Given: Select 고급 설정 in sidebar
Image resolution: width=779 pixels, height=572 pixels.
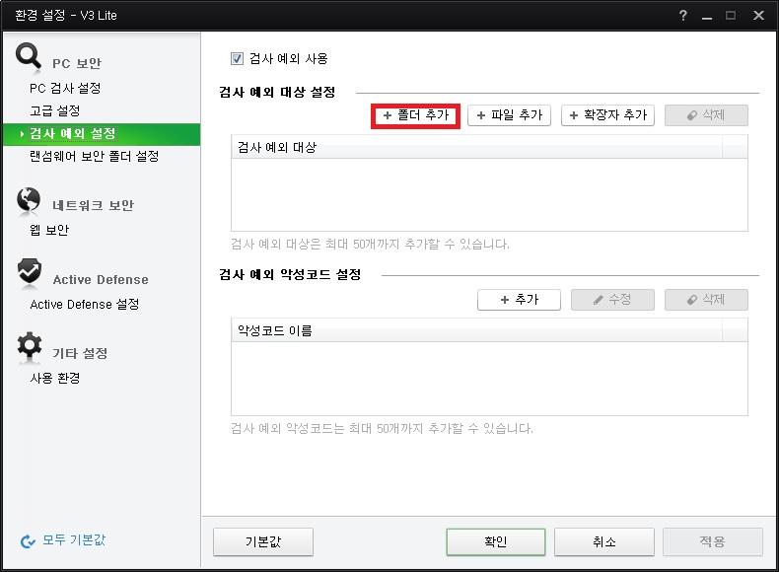Looking at the screenshot, I should tap(55, 110).
